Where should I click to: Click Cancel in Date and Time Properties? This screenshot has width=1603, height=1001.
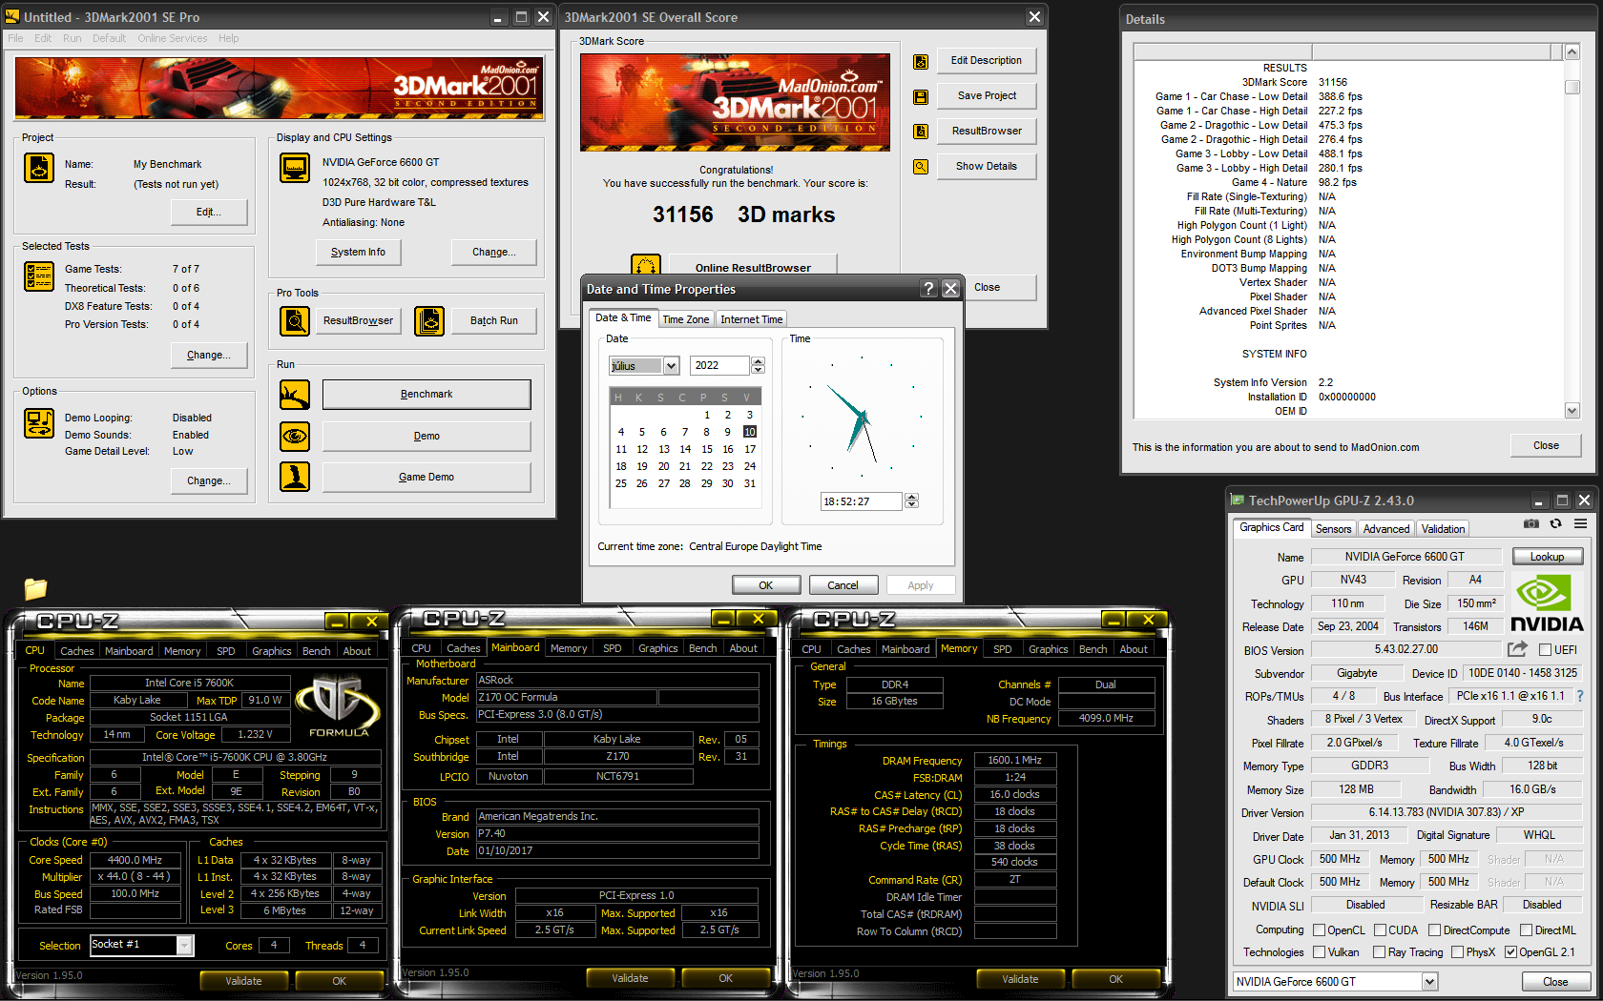[x=843, y=585]
